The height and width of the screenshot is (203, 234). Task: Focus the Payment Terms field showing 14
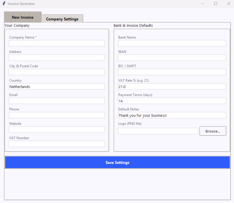[172, 101]
